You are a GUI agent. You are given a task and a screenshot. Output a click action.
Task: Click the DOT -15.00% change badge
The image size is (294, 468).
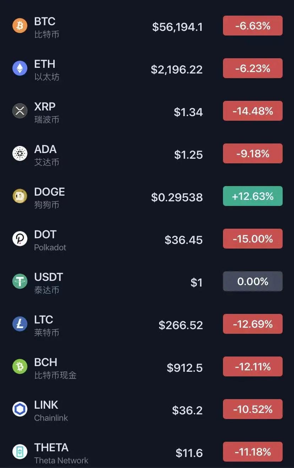click(x=253, y=239)
